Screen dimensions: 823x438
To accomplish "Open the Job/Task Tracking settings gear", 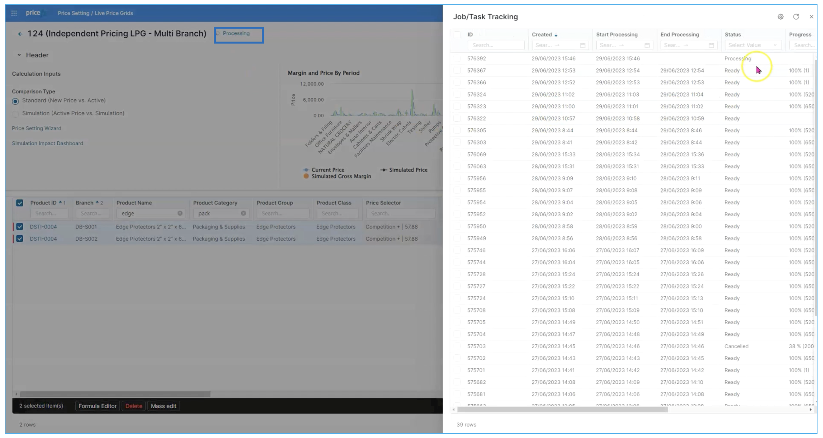I will pos(781,16).
